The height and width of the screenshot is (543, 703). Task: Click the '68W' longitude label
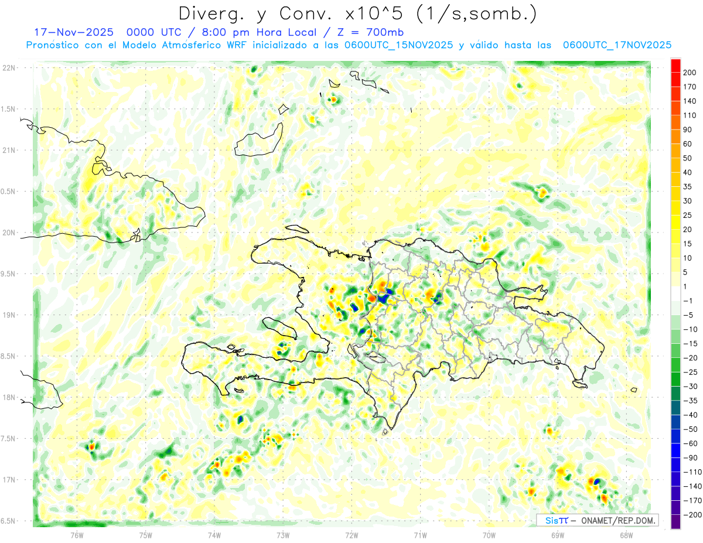point(626,535)
